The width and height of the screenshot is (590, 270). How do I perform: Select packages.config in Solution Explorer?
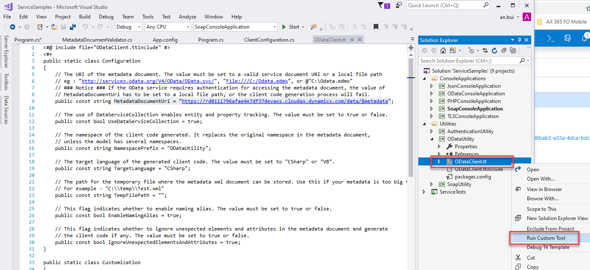472,177
